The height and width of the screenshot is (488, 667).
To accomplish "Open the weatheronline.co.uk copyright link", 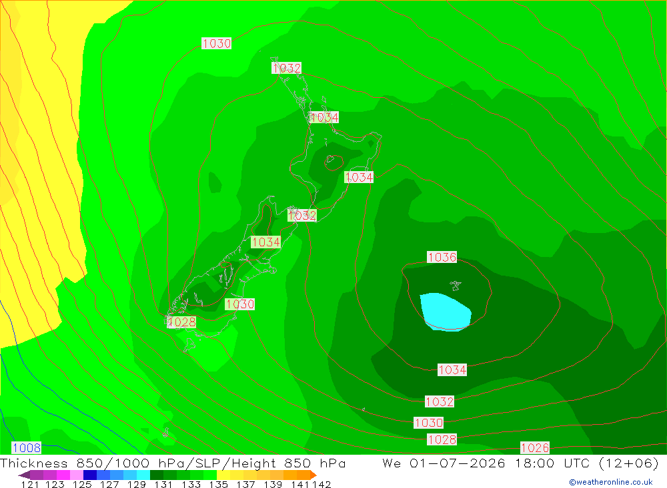I will [611, 482].
